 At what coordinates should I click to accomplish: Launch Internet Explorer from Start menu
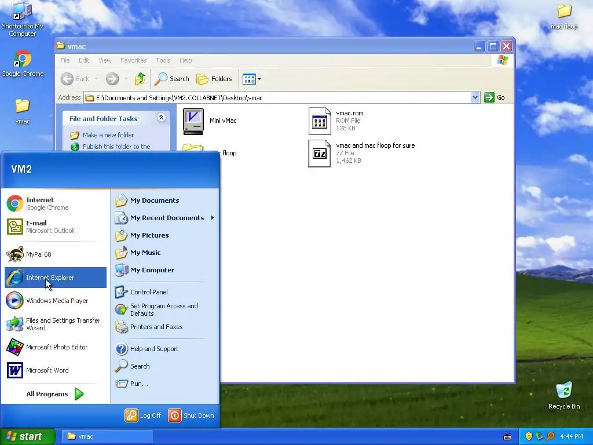[x=55, y=278]
